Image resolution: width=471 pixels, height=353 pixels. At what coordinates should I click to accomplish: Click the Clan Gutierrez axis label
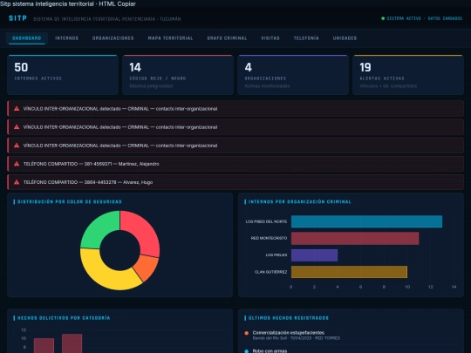270,272
